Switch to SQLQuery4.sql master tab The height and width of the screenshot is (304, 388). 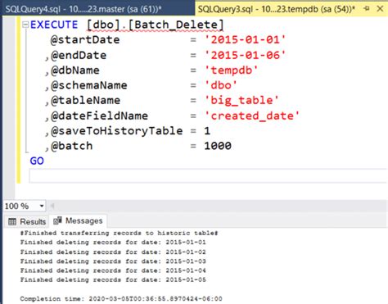pyautogui.click(x=83, y=9)
